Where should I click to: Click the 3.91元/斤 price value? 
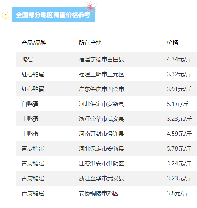pos(179,89)
